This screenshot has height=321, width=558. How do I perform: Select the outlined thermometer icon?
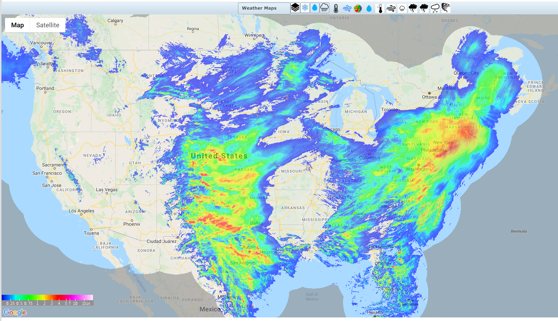(336, 9)
